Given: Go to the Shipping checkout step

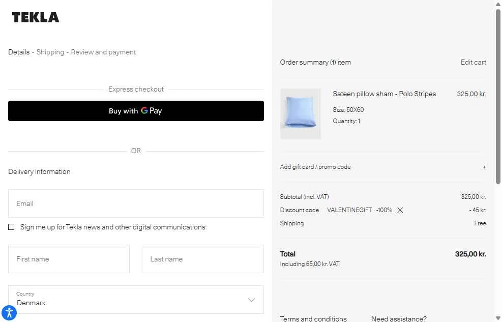Looking at the screenshot, I should (50, 52).
